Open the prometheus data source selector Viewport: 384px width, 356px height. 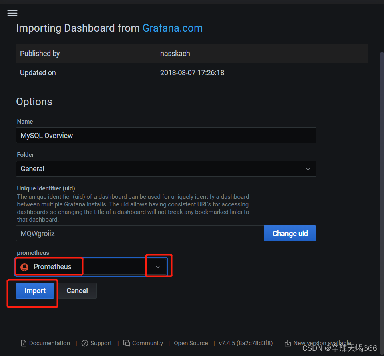pyautogui.click(x=91, y=267)
